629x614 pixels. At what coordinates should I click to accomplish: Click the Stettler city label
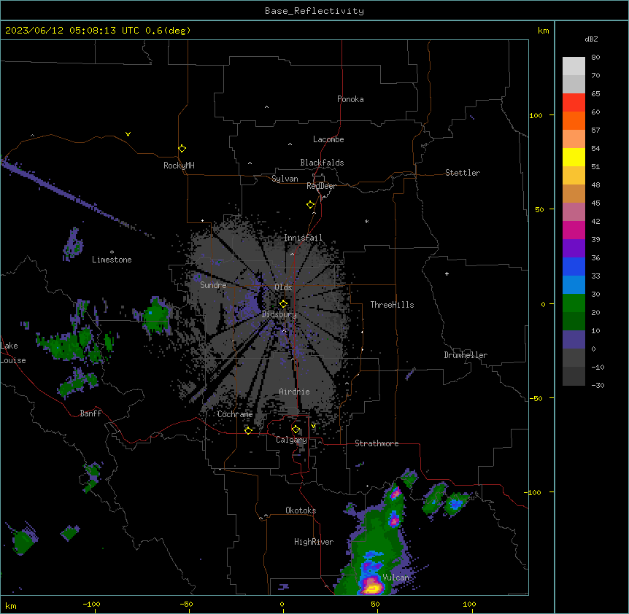(463, 173)
